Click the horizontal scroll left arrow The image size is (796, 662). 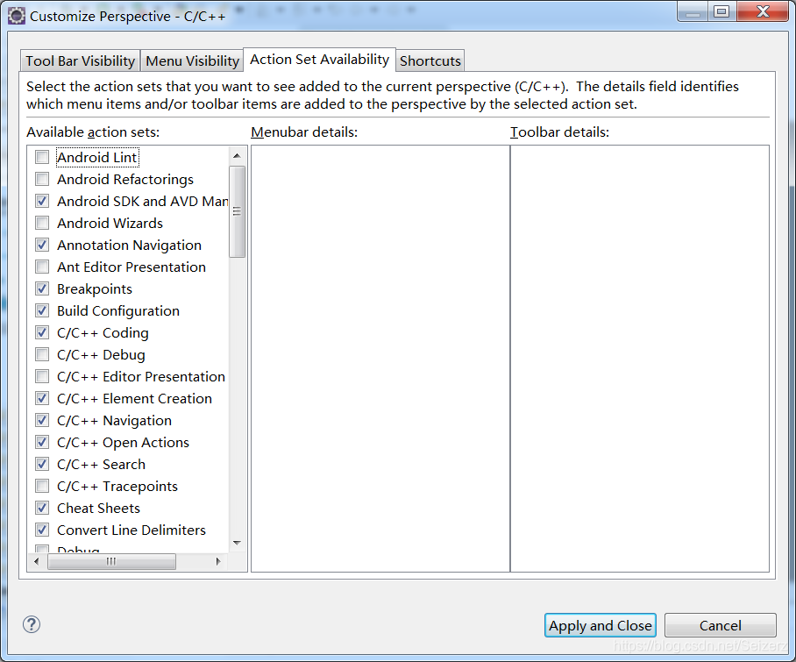click(36, 561)
